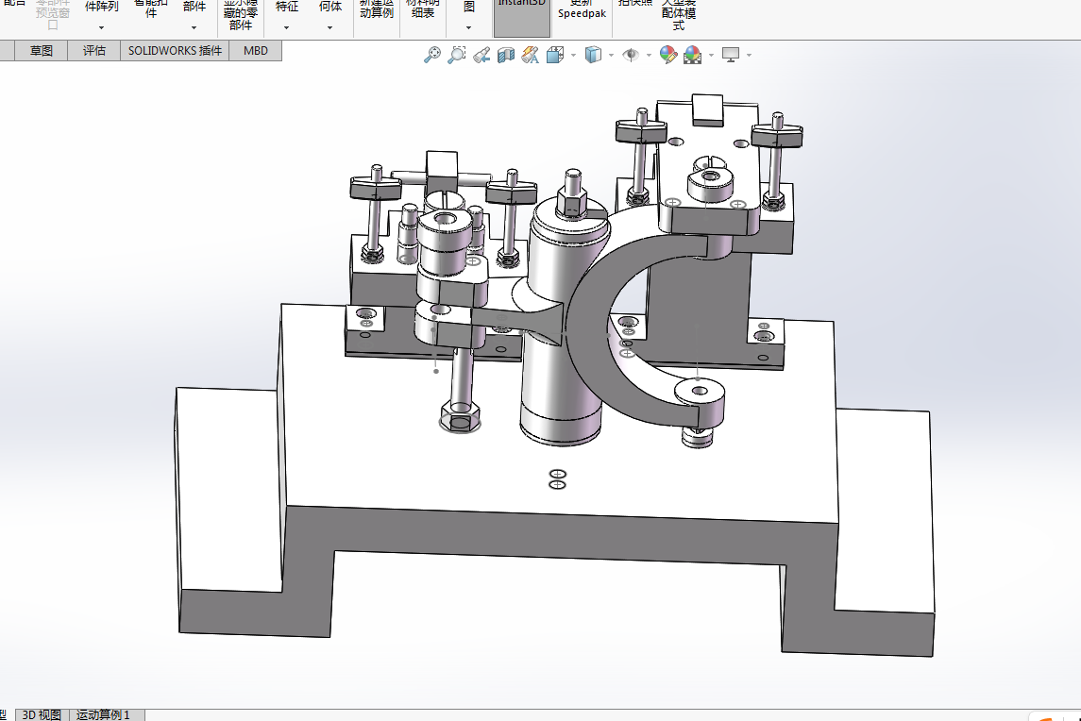The image size is (1081, 721).
Task: Toggle the Section View icon
Action: click(x=506, y=55)
